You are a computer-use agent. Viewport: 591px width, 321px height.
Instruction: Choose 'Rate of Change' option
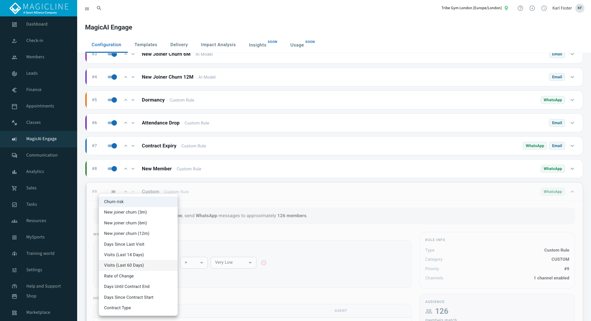click(x=138, y=276)
